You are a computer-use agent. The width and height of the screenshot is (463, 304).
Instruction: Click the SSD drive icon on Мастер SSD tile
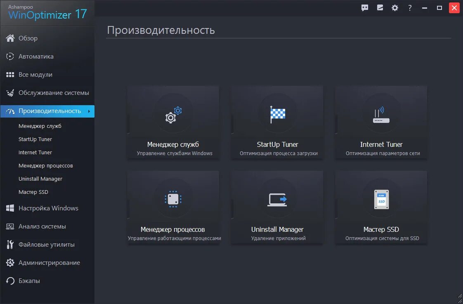click(x=382, y=200)
